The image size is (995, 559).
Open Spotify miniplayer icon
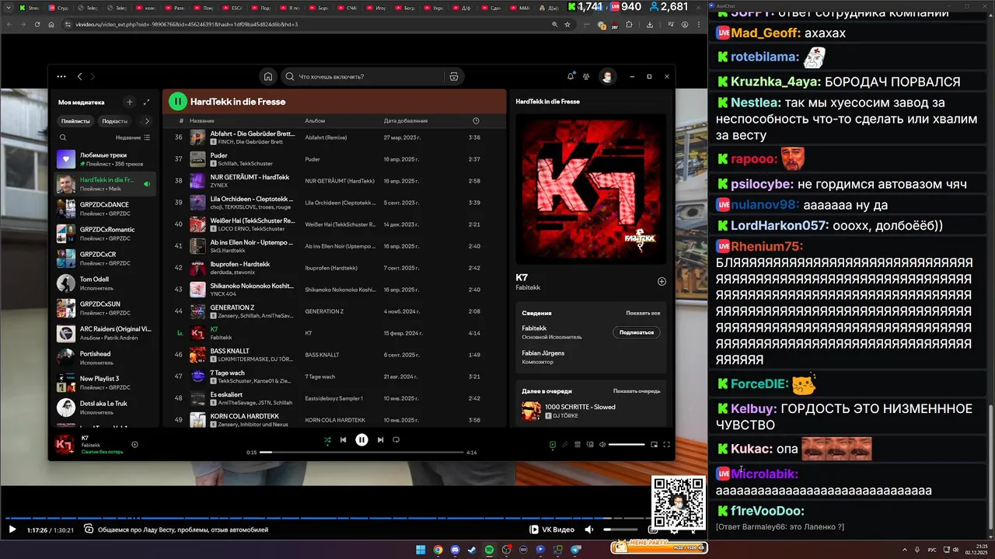(654, 445)
